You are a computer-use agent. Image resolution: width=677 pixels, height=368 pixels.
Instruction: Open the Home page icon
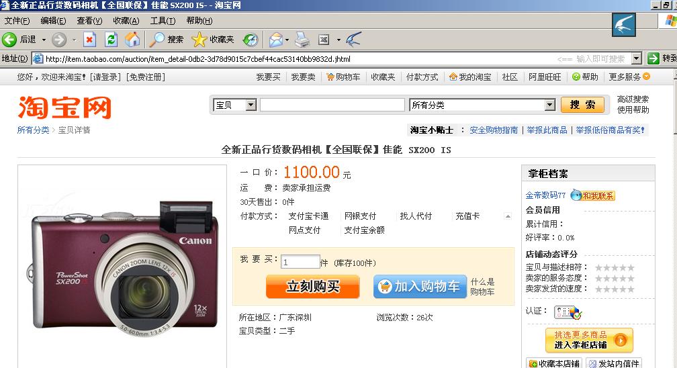point(132,40)
